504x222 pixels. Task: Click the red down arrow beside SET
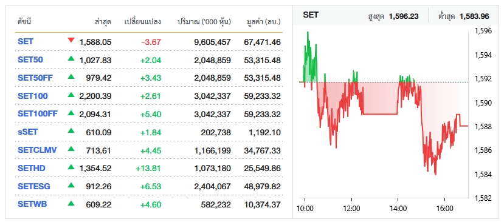pyautogui.click(x=71, y=41)
